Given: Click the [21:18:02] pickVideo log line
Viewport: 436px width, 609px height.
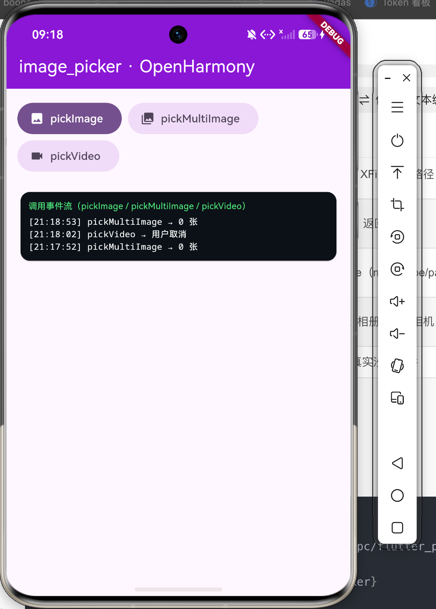Looking at the screenshot, I should pyautogui.click(x=108, y=234).
